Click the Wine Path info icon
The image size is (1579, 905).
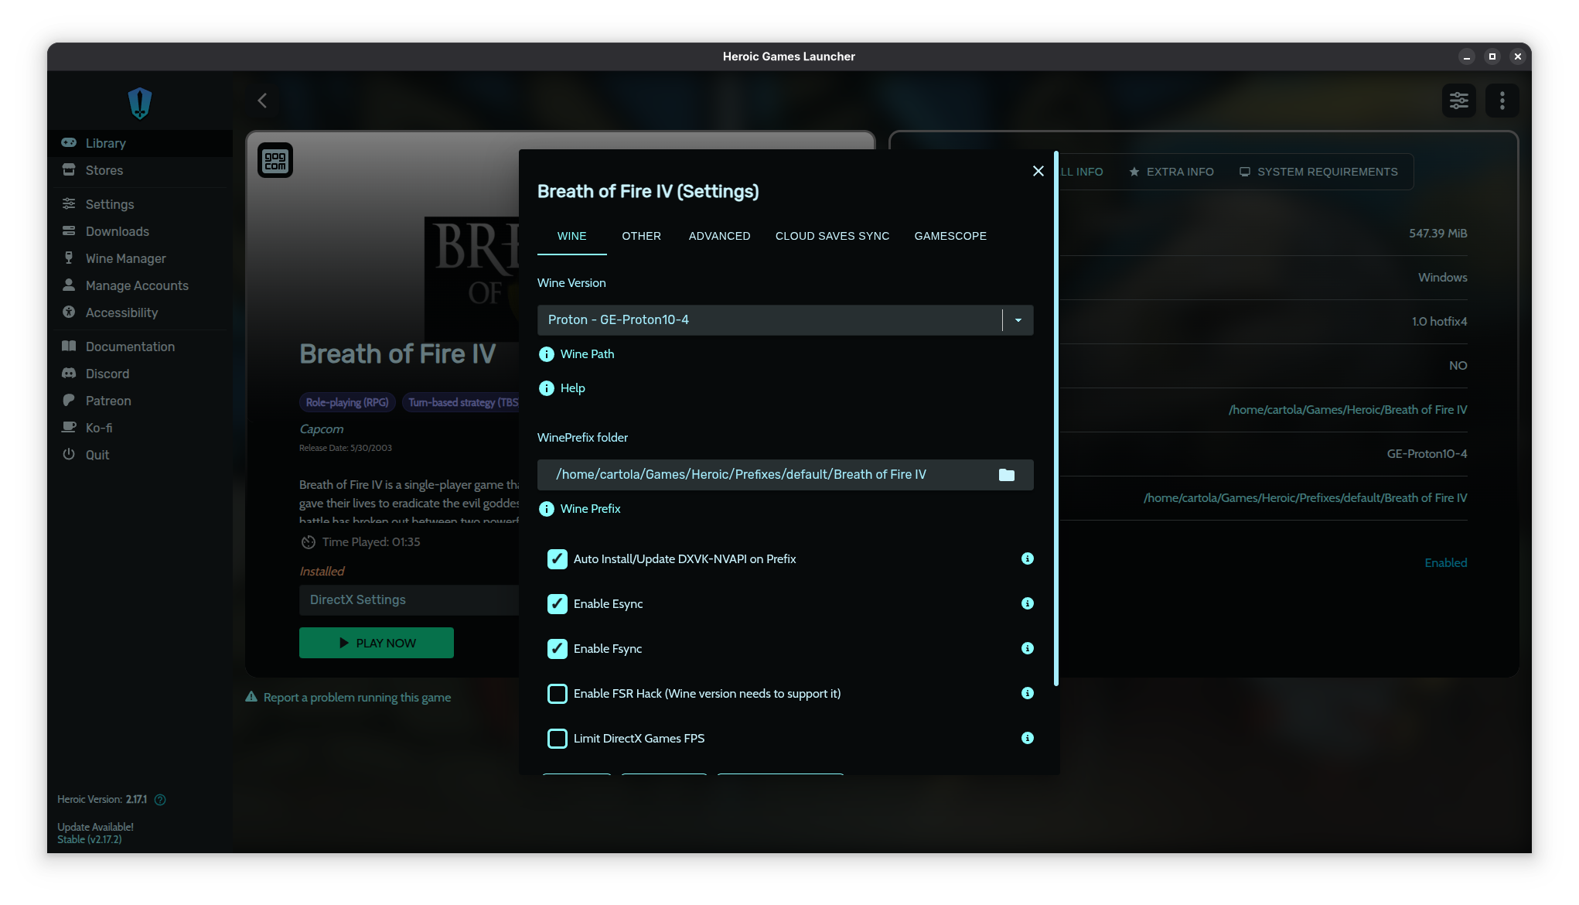[x=547, y=354]
